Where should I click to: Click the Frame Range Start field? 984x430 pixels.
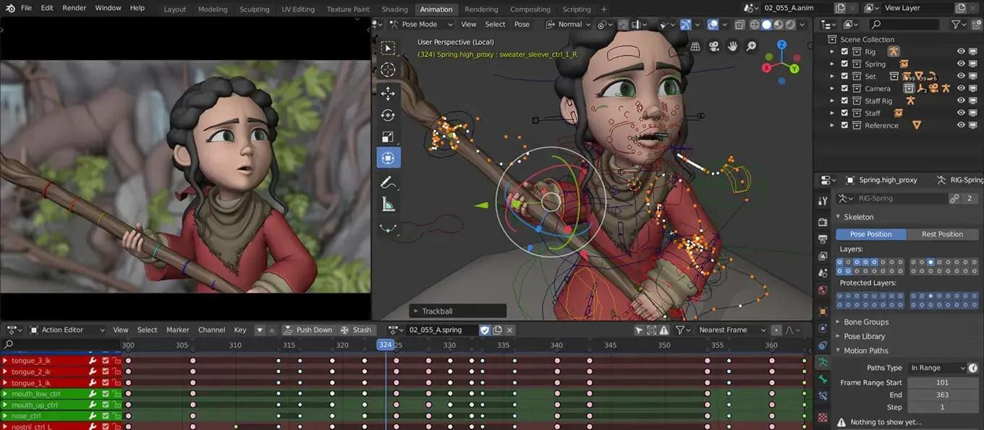coord(941,382)
